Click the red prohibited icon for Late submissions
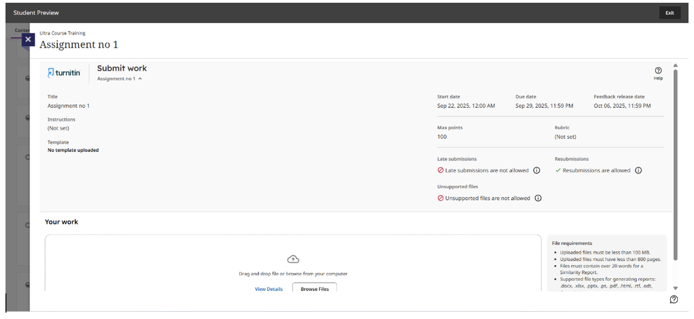694x319 pixels. [441, 170]
